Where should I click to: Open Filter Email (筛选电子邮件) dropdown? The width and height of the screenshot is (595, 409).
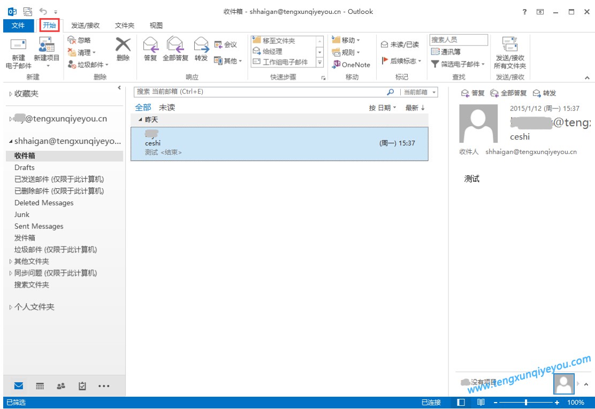pyautogui.click(x=458, y=64)
